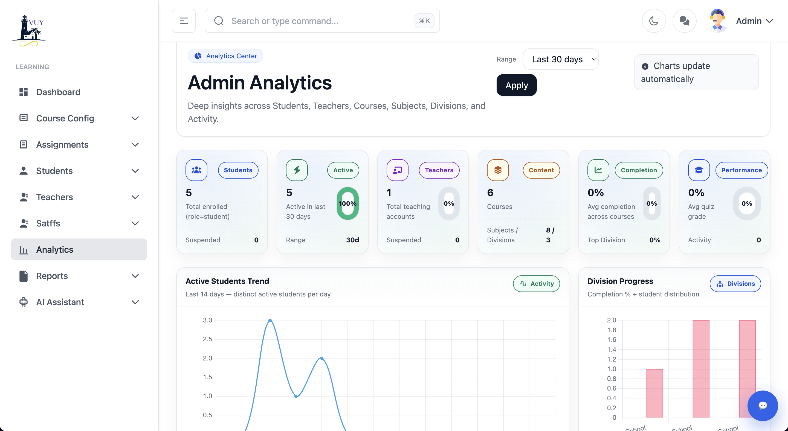This screenshot has height=431, width=788.
Task: Click the Students card people icon
Action: tap(196, 170)
